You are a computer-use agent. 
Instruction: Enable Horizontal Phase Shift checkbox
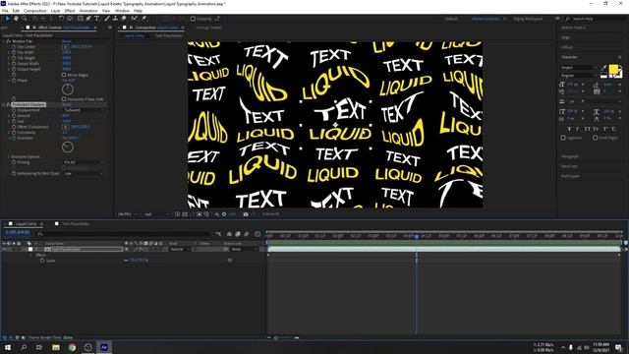click(64, 98)
